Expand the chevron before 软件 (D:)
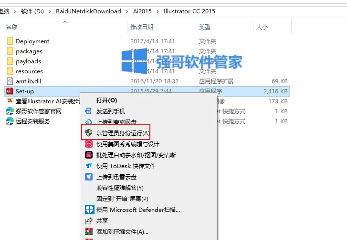 click(15, 11)
